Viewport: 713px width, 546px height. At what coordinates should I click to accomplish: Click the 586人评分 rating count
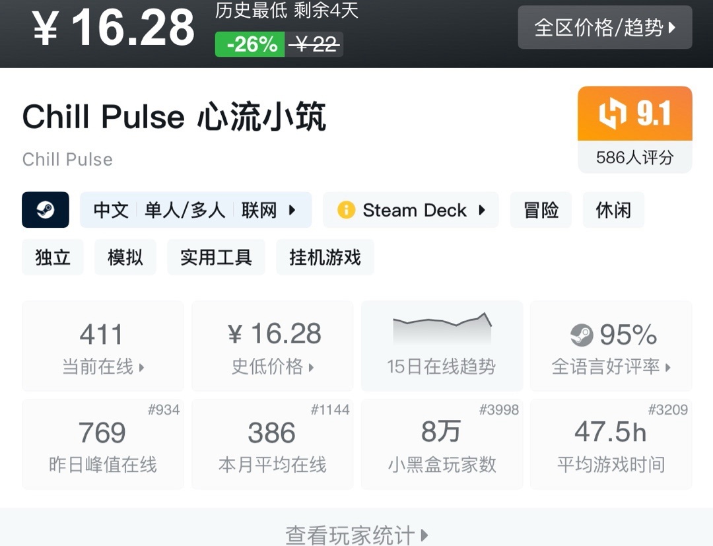click(x=634, y=157)
